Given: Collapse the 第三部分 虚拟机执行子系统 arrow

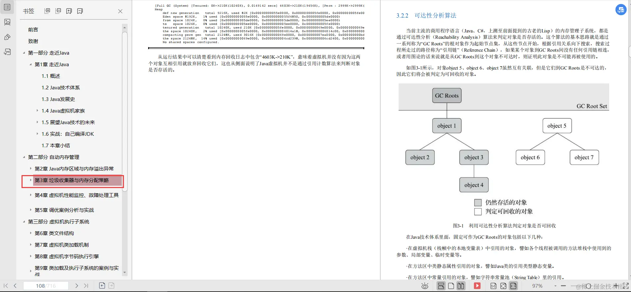Looking at the screenshot, I should (x=24, y=221).
